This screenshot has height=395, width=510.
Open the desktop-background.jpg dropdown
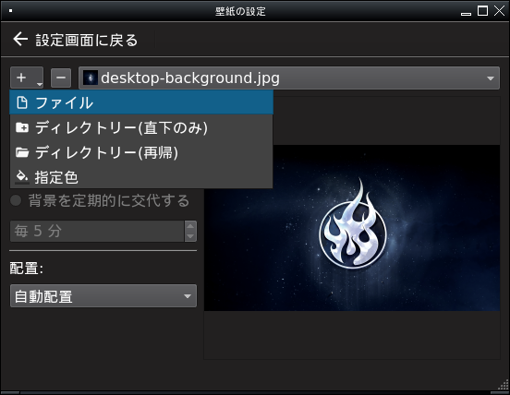click(x=289, y=78)
